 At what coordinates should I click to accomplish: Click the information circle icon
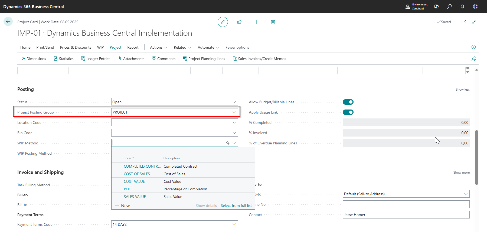click(473, 47)
